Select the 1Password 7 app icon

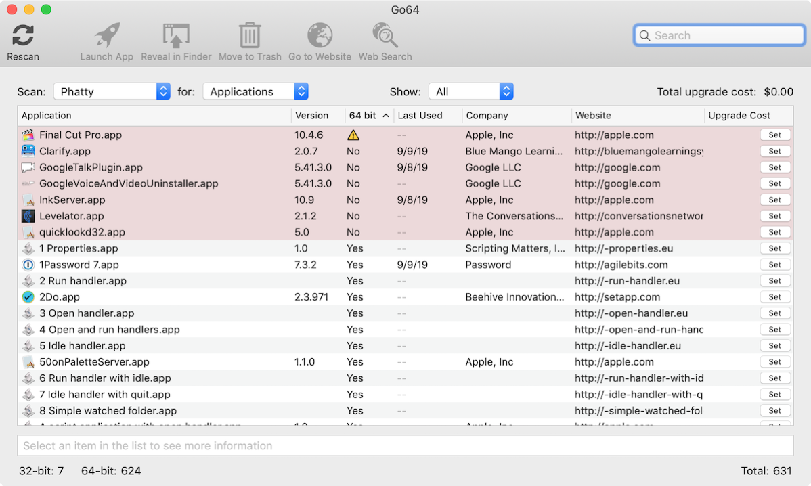28,265
